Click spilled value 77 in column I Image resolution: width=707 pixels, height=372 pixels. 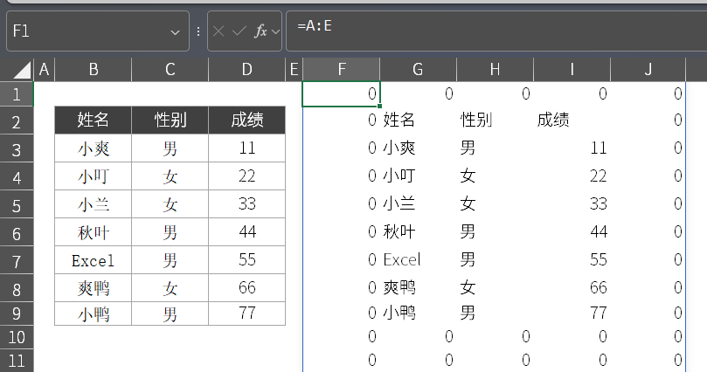572,313
